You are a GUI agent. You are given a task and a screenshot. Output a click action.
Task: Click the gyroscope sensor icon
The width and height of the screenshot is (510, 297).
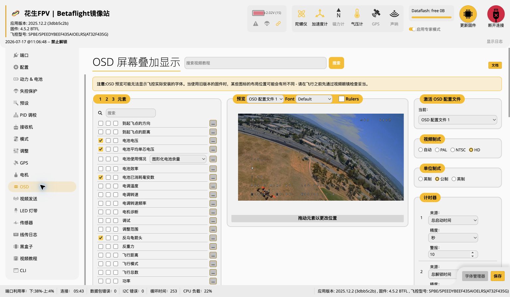click(301, 14)
